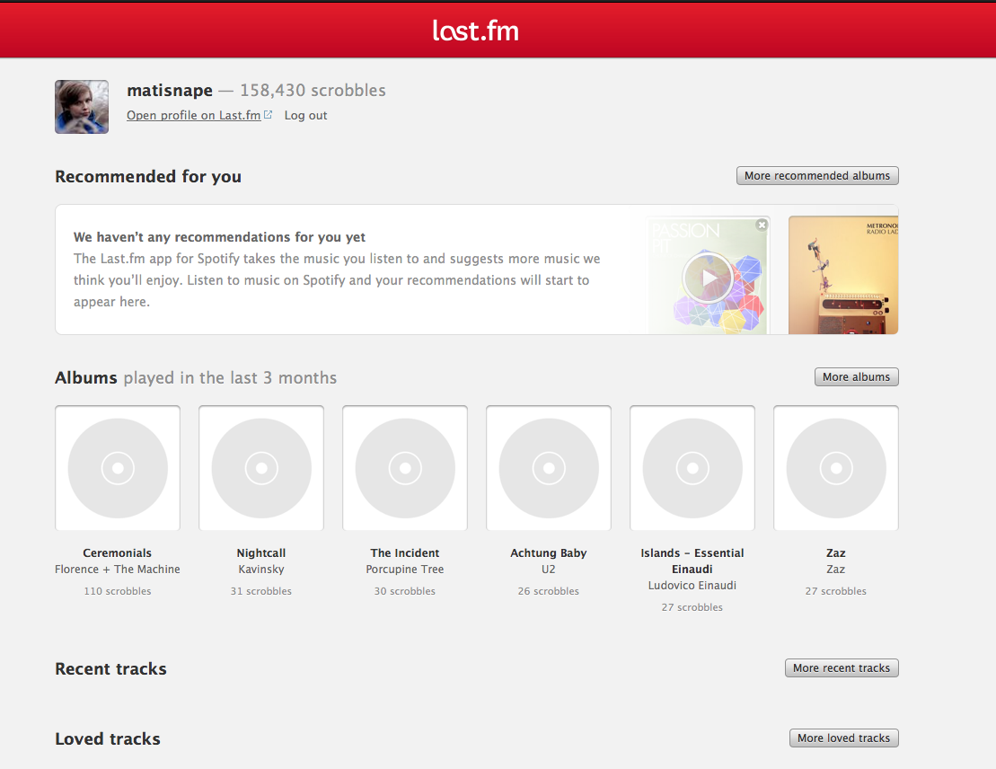Screen dimensions: 996x769
Task: Open the Nightcall album disc placeholder
Action: (261, 468)
